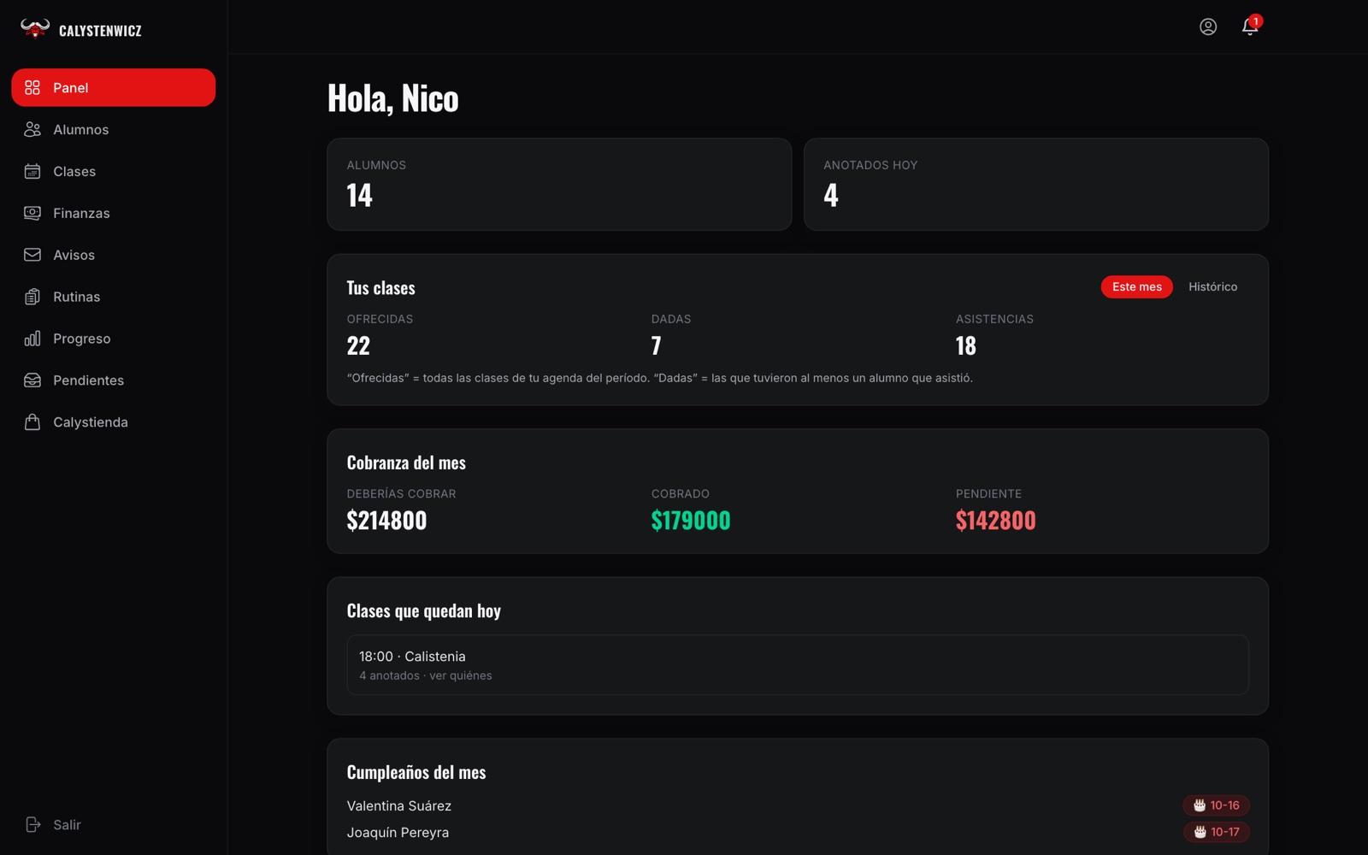Click the Anotados hoy 4 card
1368x855 pixels.
(x=1036, y=184)
